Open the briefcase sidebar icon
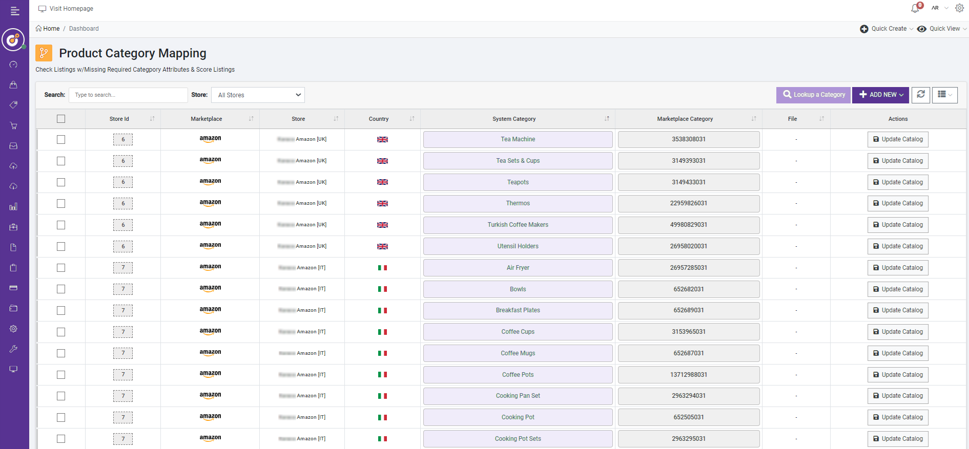The width and height of the screenshot is (969, 449). pos(14,227)
